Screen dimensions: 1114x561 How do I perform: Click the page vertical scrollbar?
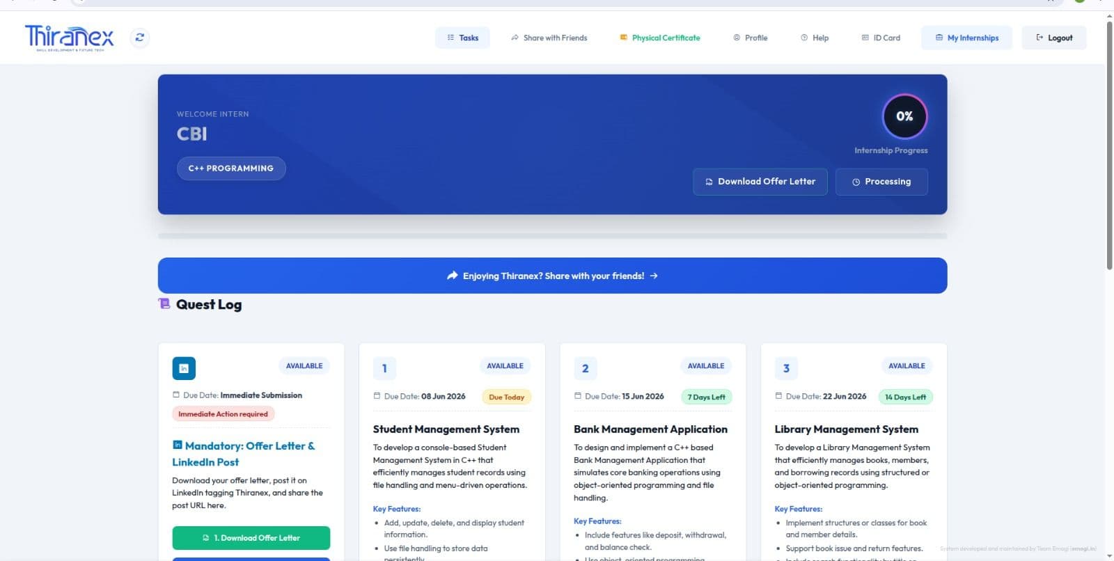click(x=1109, y=146)
